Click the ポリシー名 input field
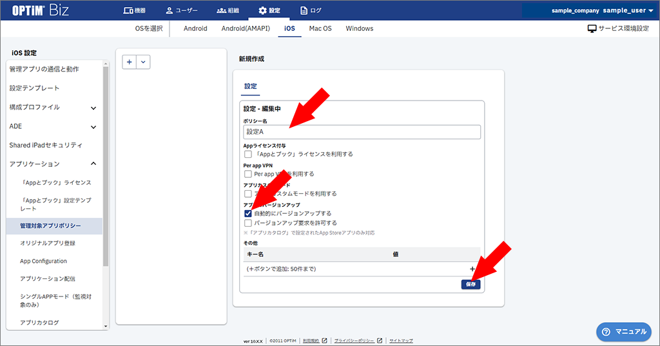 pos(362,132)
